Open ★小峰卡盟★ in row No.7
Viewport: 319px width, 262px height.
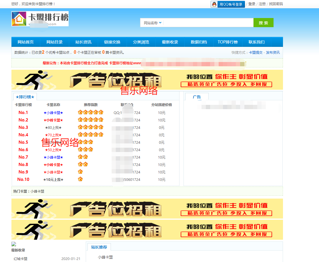tap(53, 157)
